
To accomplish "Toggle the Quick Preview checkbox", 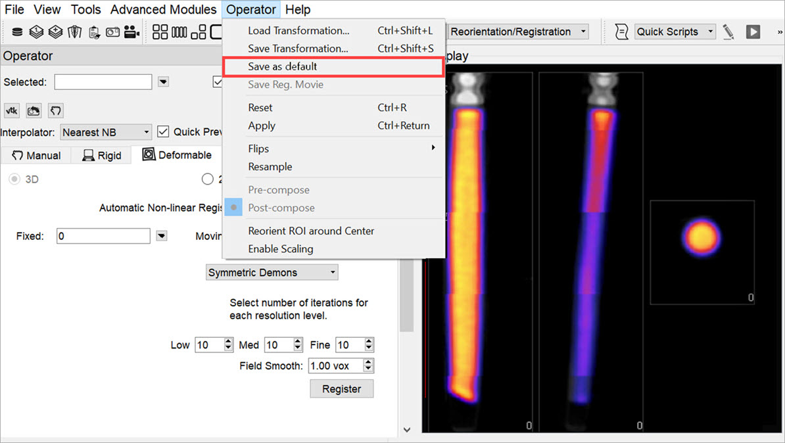I will click(163, 131).
